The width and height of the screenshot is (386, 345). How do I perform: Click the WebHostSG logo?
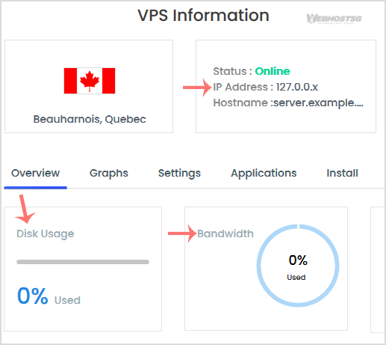(334, 19)
